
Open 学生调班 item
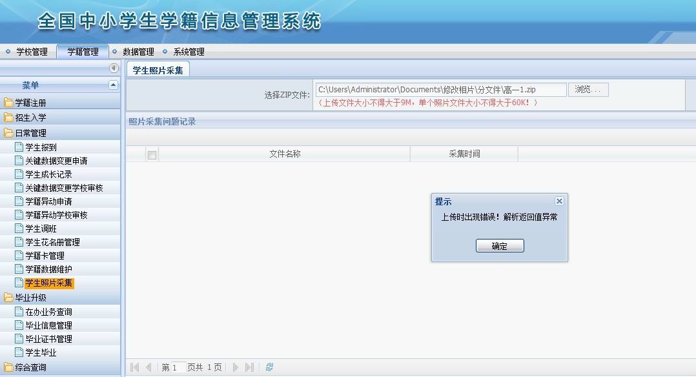coord(41,229)
